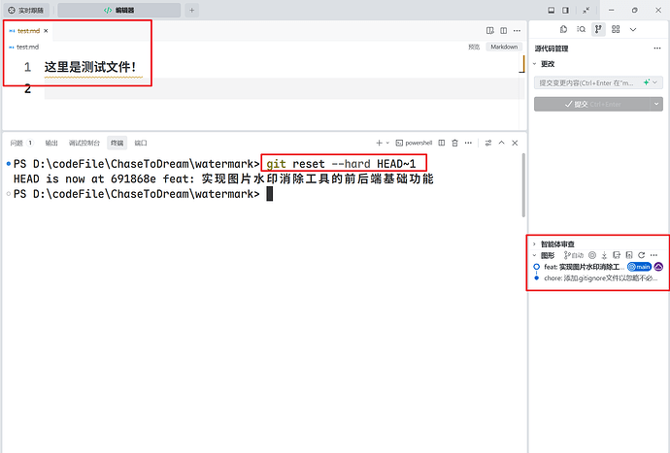Split the terminal
The width and height of the screenshot is (670, 453).
[442, 143]
